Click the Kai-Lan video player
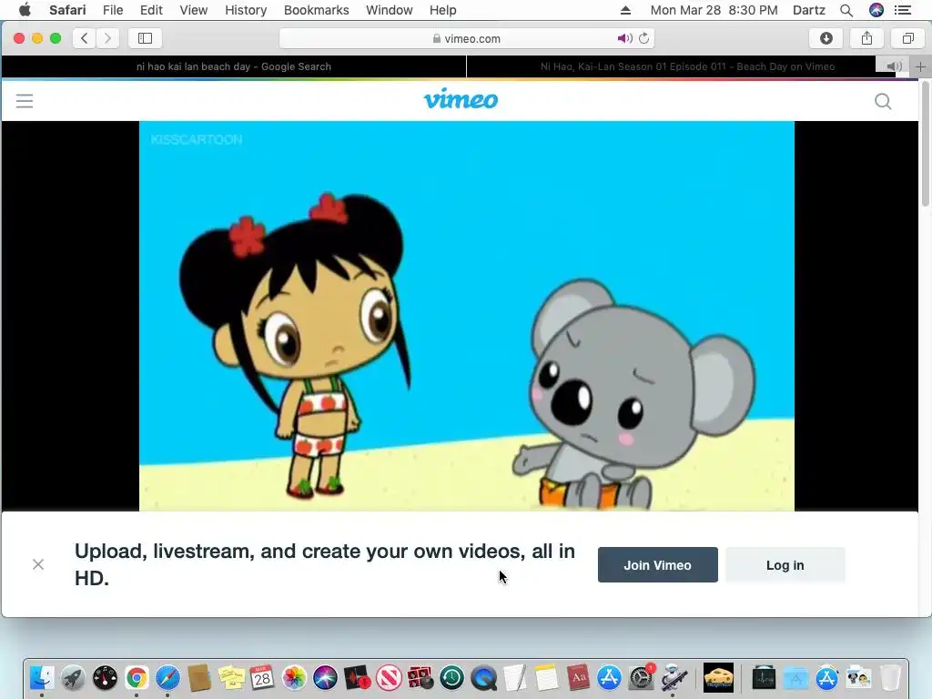Image resolution: width=932 pixels, height=699 pixels. (x=467, y=316)
